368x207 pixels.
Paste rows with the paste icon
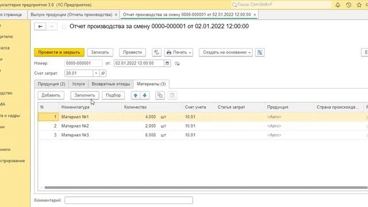click(172, 95)
